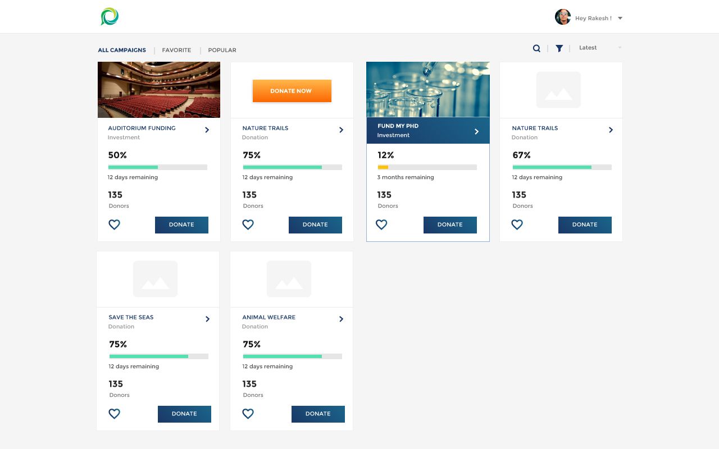Favorite the Save the Seas campaign
Viewport: 719px width, 449px height.
[x=114, y=414]
